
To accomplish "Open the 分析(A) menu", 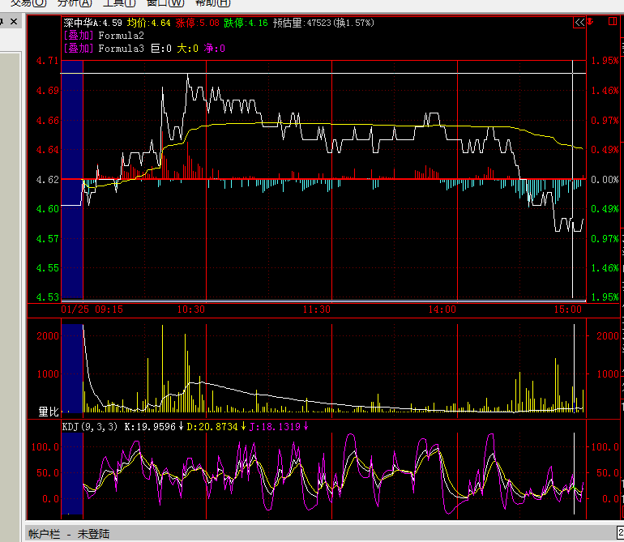I will pos(75,3).
